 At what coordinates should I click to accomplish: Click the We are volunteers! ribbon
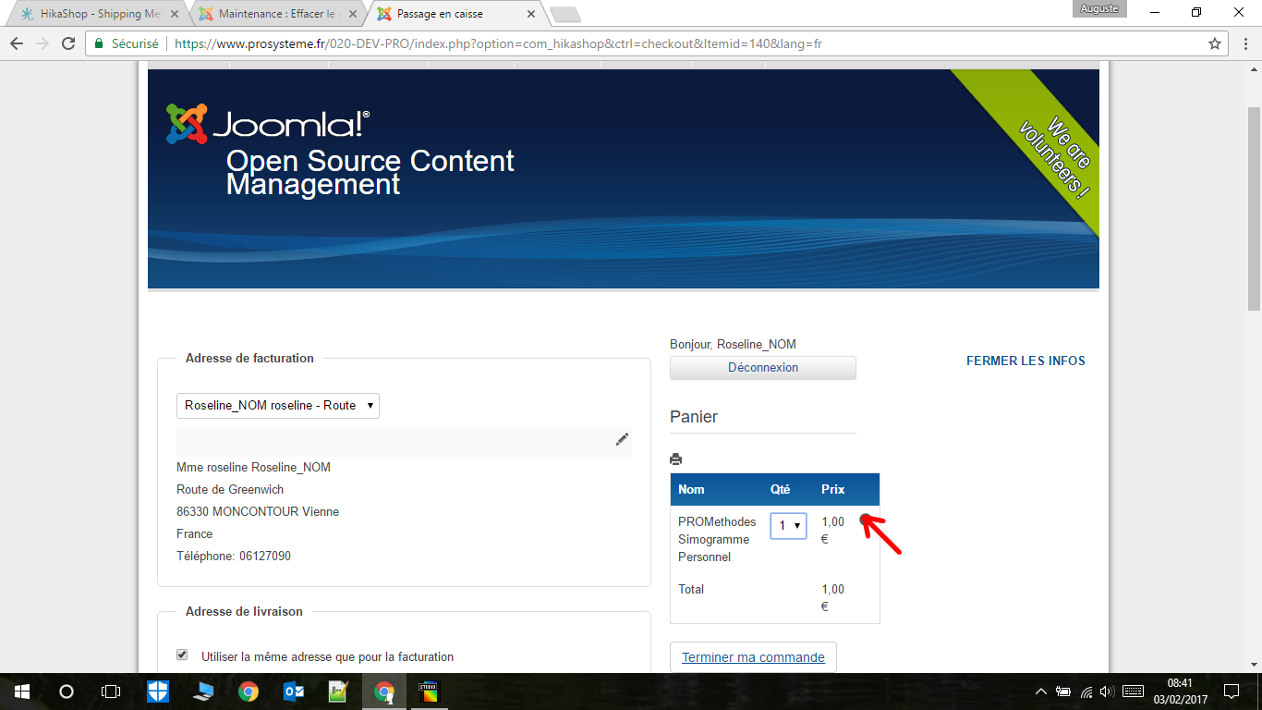(x=1054, y=156)
